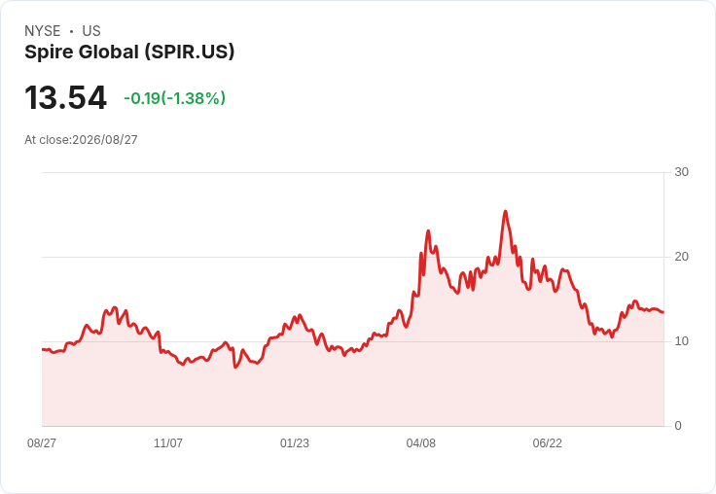This screenshot has height=494, width=716.
Task: Click the At close:2026/08/27 timestamp
Action: coord(81,140)
